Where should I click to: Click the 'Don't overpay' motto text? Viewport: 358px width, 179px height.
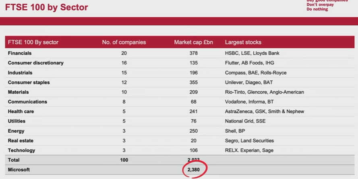click(320, 5)
